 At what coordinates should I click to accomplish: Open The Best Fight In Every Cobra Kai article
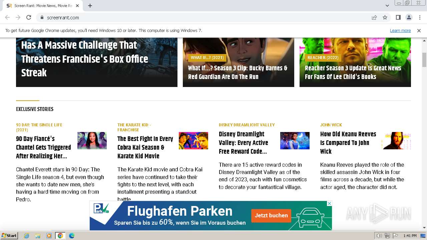click(145, 147)
